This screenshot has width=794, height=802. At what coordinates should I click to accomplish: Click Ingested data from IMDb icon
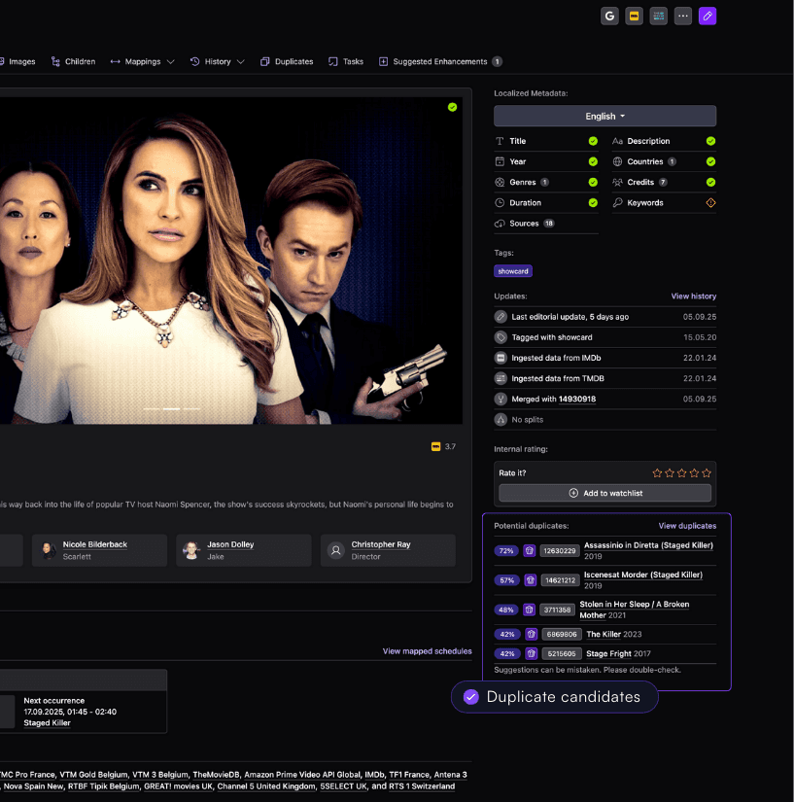point(501,358)
